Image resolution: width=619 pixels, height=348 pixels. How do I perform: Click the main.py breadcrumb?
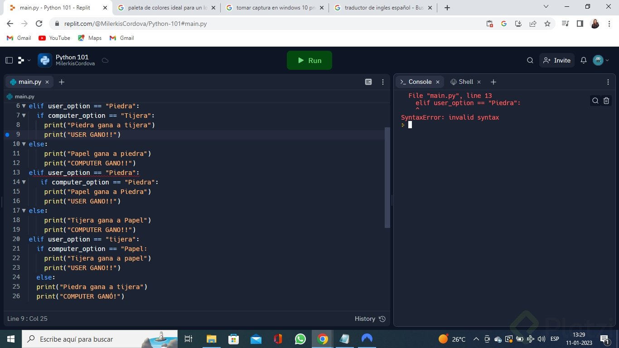21,97
